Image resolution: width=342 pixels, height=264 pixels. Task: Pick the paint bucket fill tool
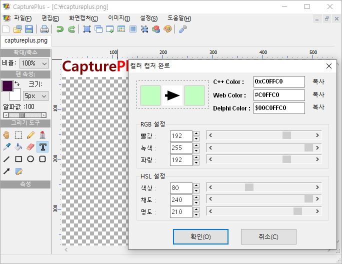click(18, 147)
